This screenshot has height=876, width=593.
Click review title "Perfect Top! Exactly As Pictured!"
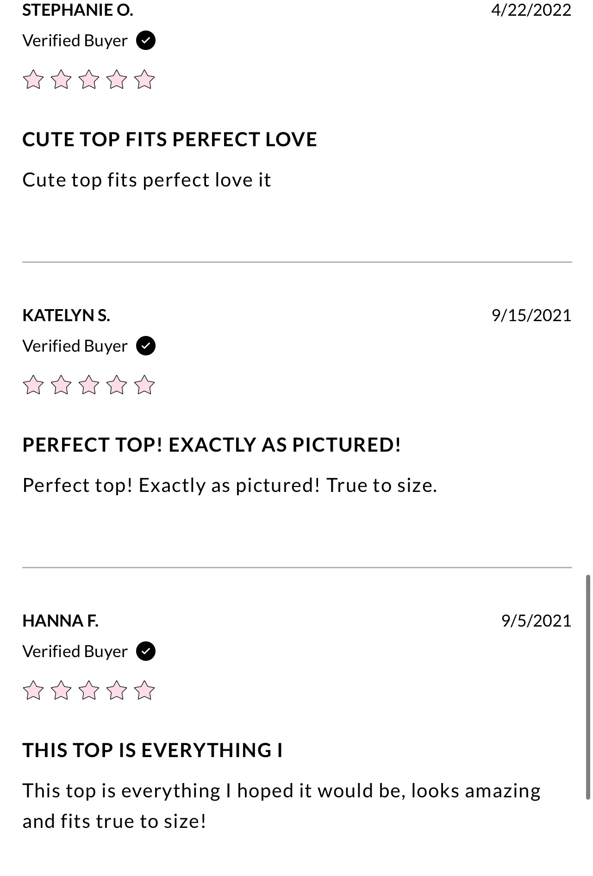212,445
